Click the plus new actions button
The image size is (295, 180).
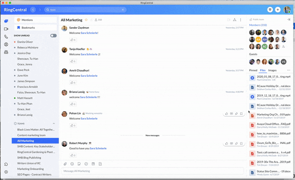(278, 10)
